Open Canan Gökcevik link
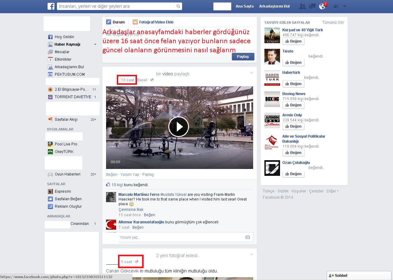The width and height of the screenshot is (393, 280). 122,271
